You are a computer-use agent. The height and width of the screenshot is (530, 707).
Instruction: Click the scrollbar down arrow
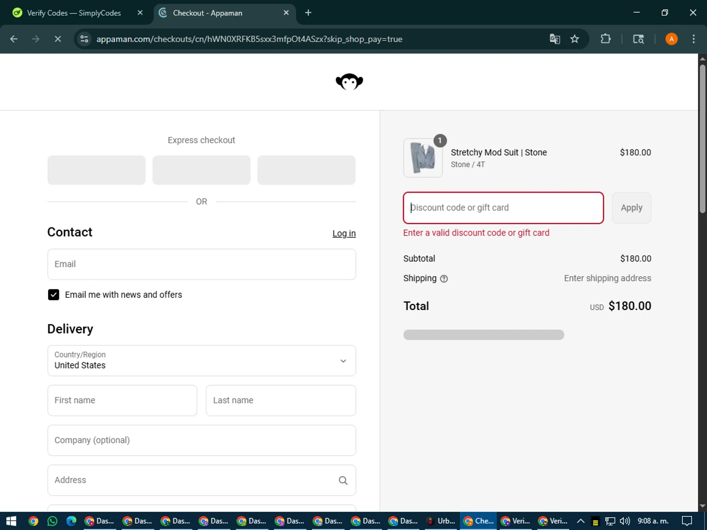pos(702,506)
